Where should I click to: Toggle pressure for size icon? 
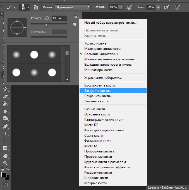(x=177, y=8)
